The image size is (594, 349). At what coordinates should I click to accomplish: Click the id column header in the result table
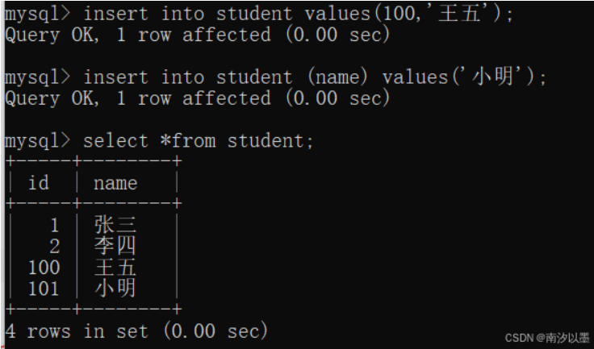(39, 183)
